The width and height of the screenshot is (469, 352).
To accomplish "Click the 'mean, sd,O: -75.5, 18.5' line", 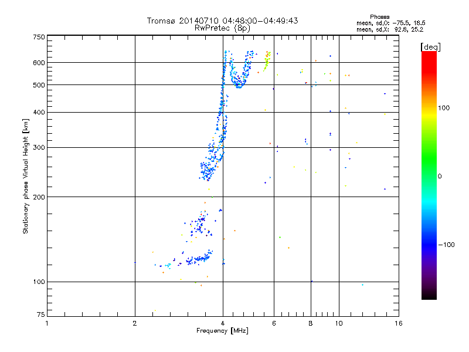I will point(390,23).
